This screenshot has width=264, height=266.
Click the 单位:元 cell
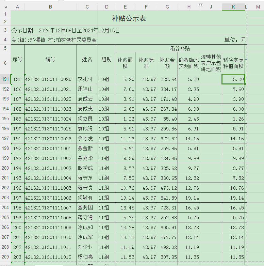pos(235,40)
